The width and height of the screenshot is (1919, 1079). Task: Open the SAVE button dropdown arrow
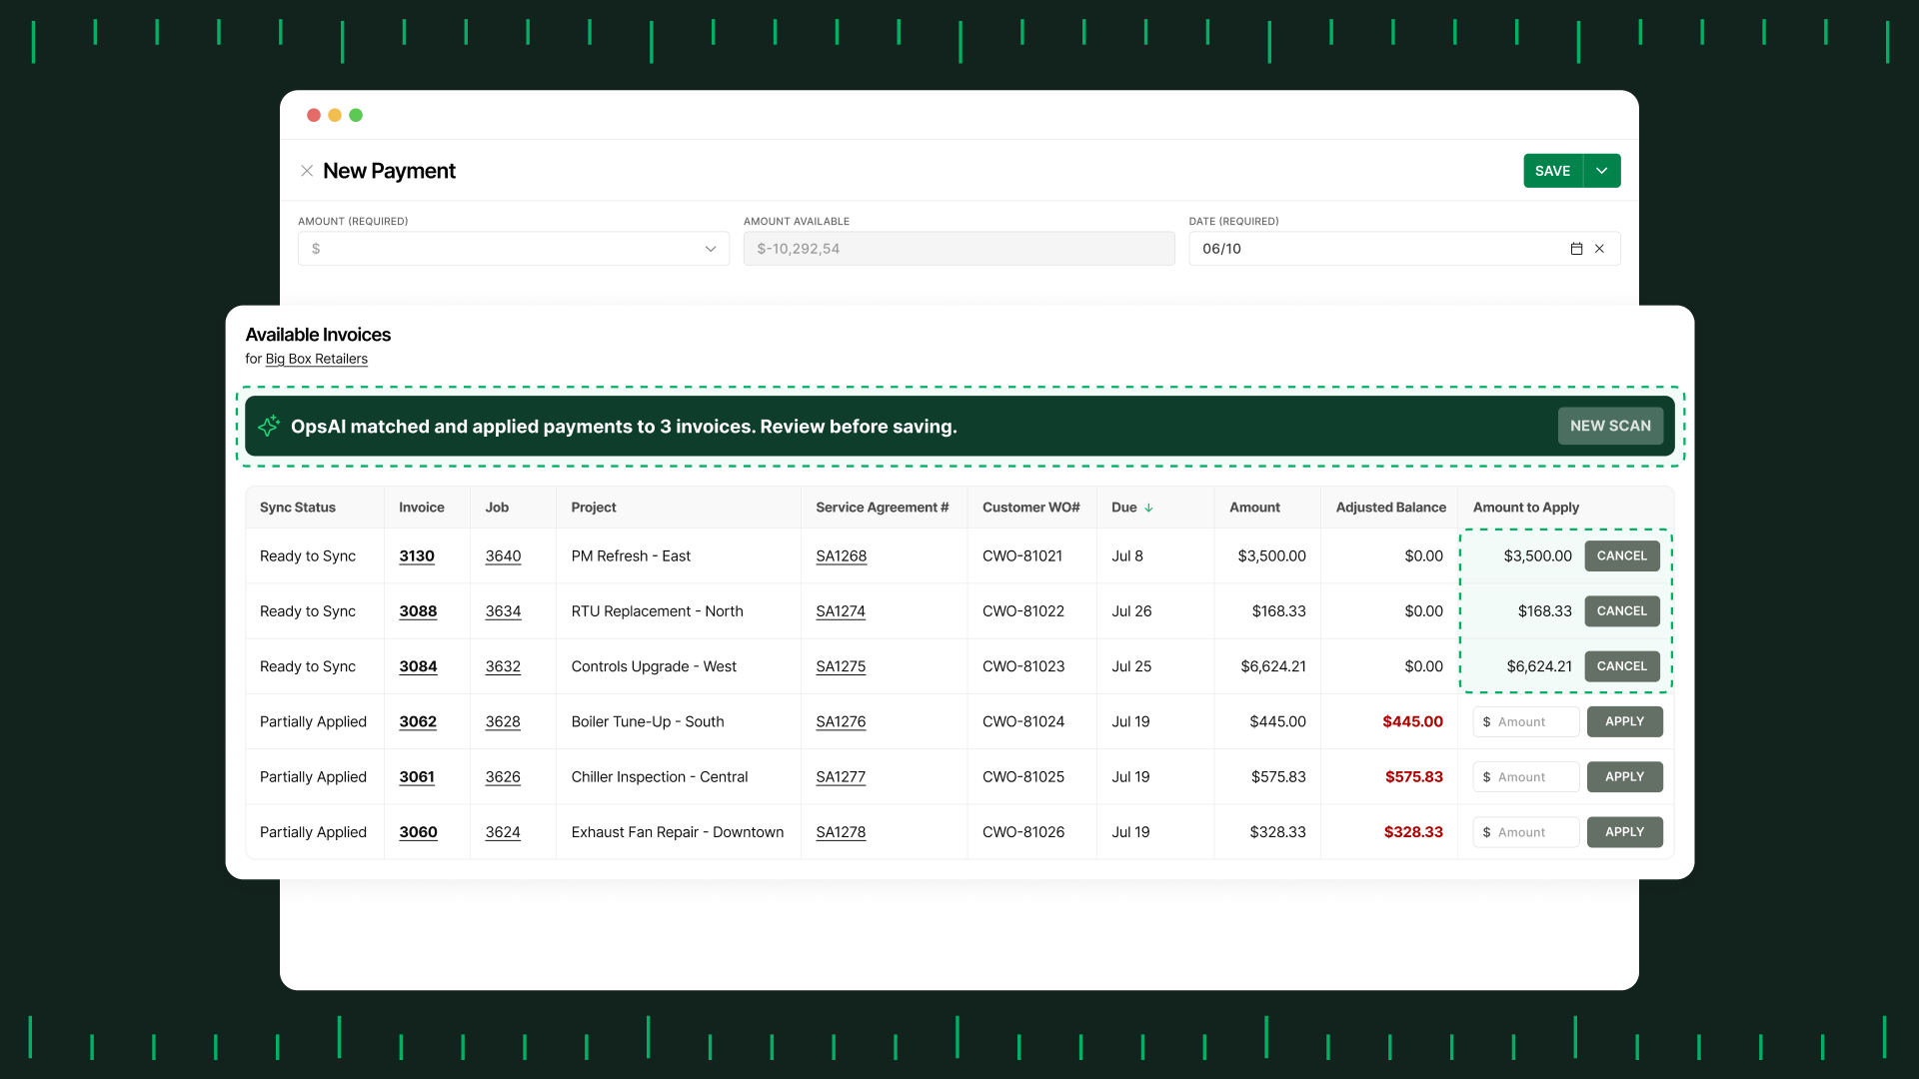pos(1602,171)
